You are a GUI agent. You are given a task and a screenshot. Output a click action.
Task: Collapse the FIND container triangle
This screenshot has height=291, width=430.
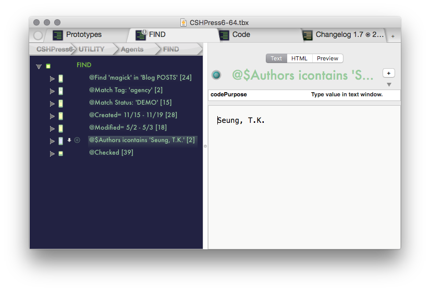click(x=39, y=66)
